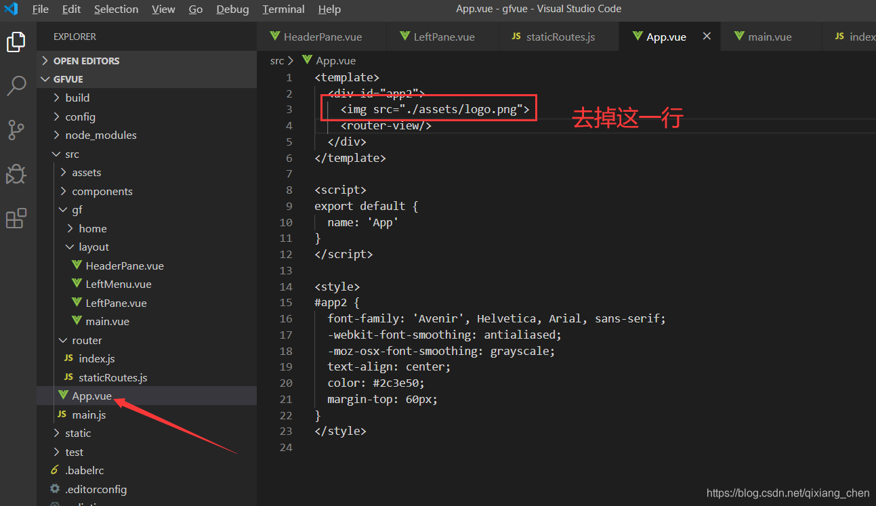The image size is (876, 506).
Task: Switch to the HeaderPane.vue tab
Action: pos(321,37)
